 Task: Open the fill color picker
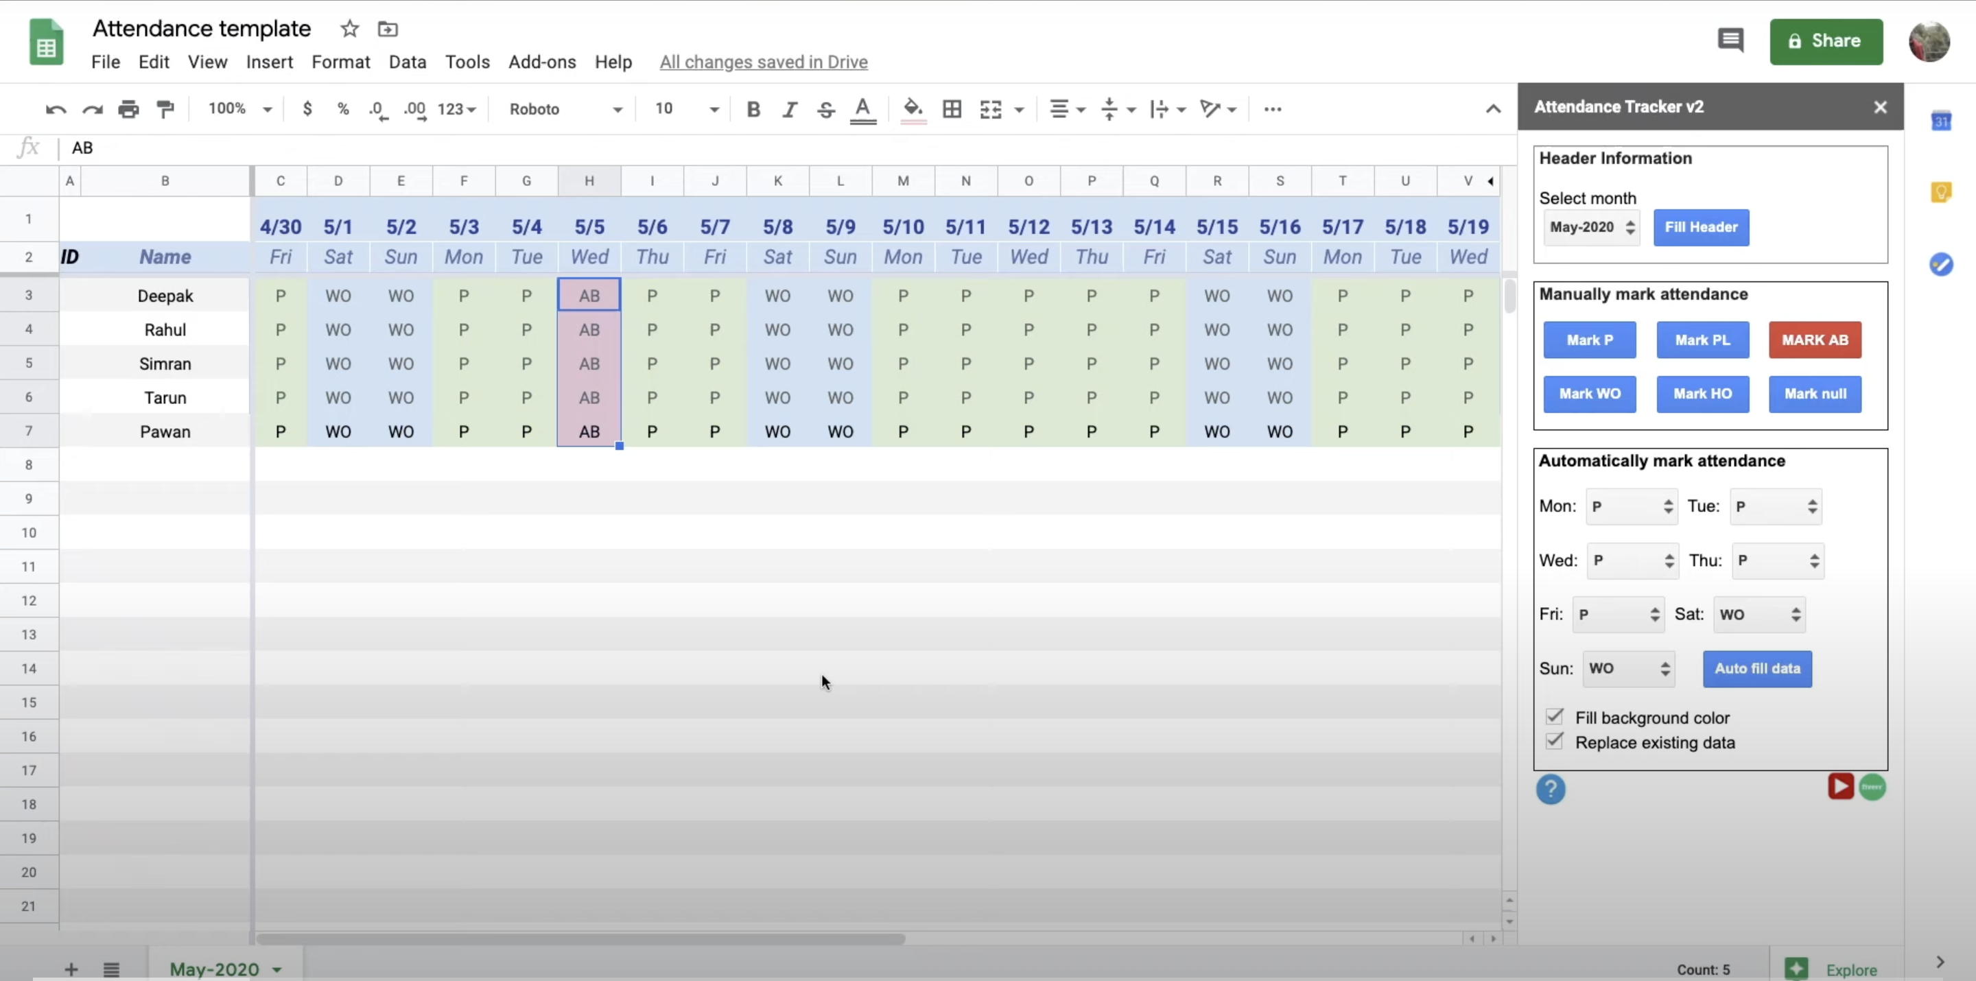click(912, 109)
